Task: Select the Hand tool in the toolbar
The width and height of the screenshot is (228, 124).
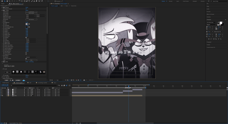Action: coord(7,1)
